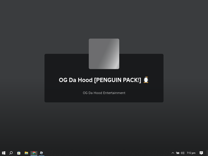Click the 'OG Da Hood [PENGUIN PACK!]' title
Viewport: 208px width, 156px height.
tap(100, 80)
